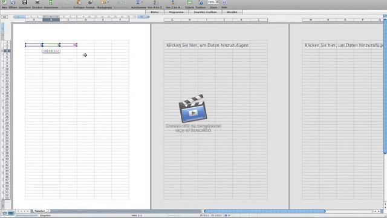
Task: Click the Öffnen toolbar icon
Action: [13, 2]
